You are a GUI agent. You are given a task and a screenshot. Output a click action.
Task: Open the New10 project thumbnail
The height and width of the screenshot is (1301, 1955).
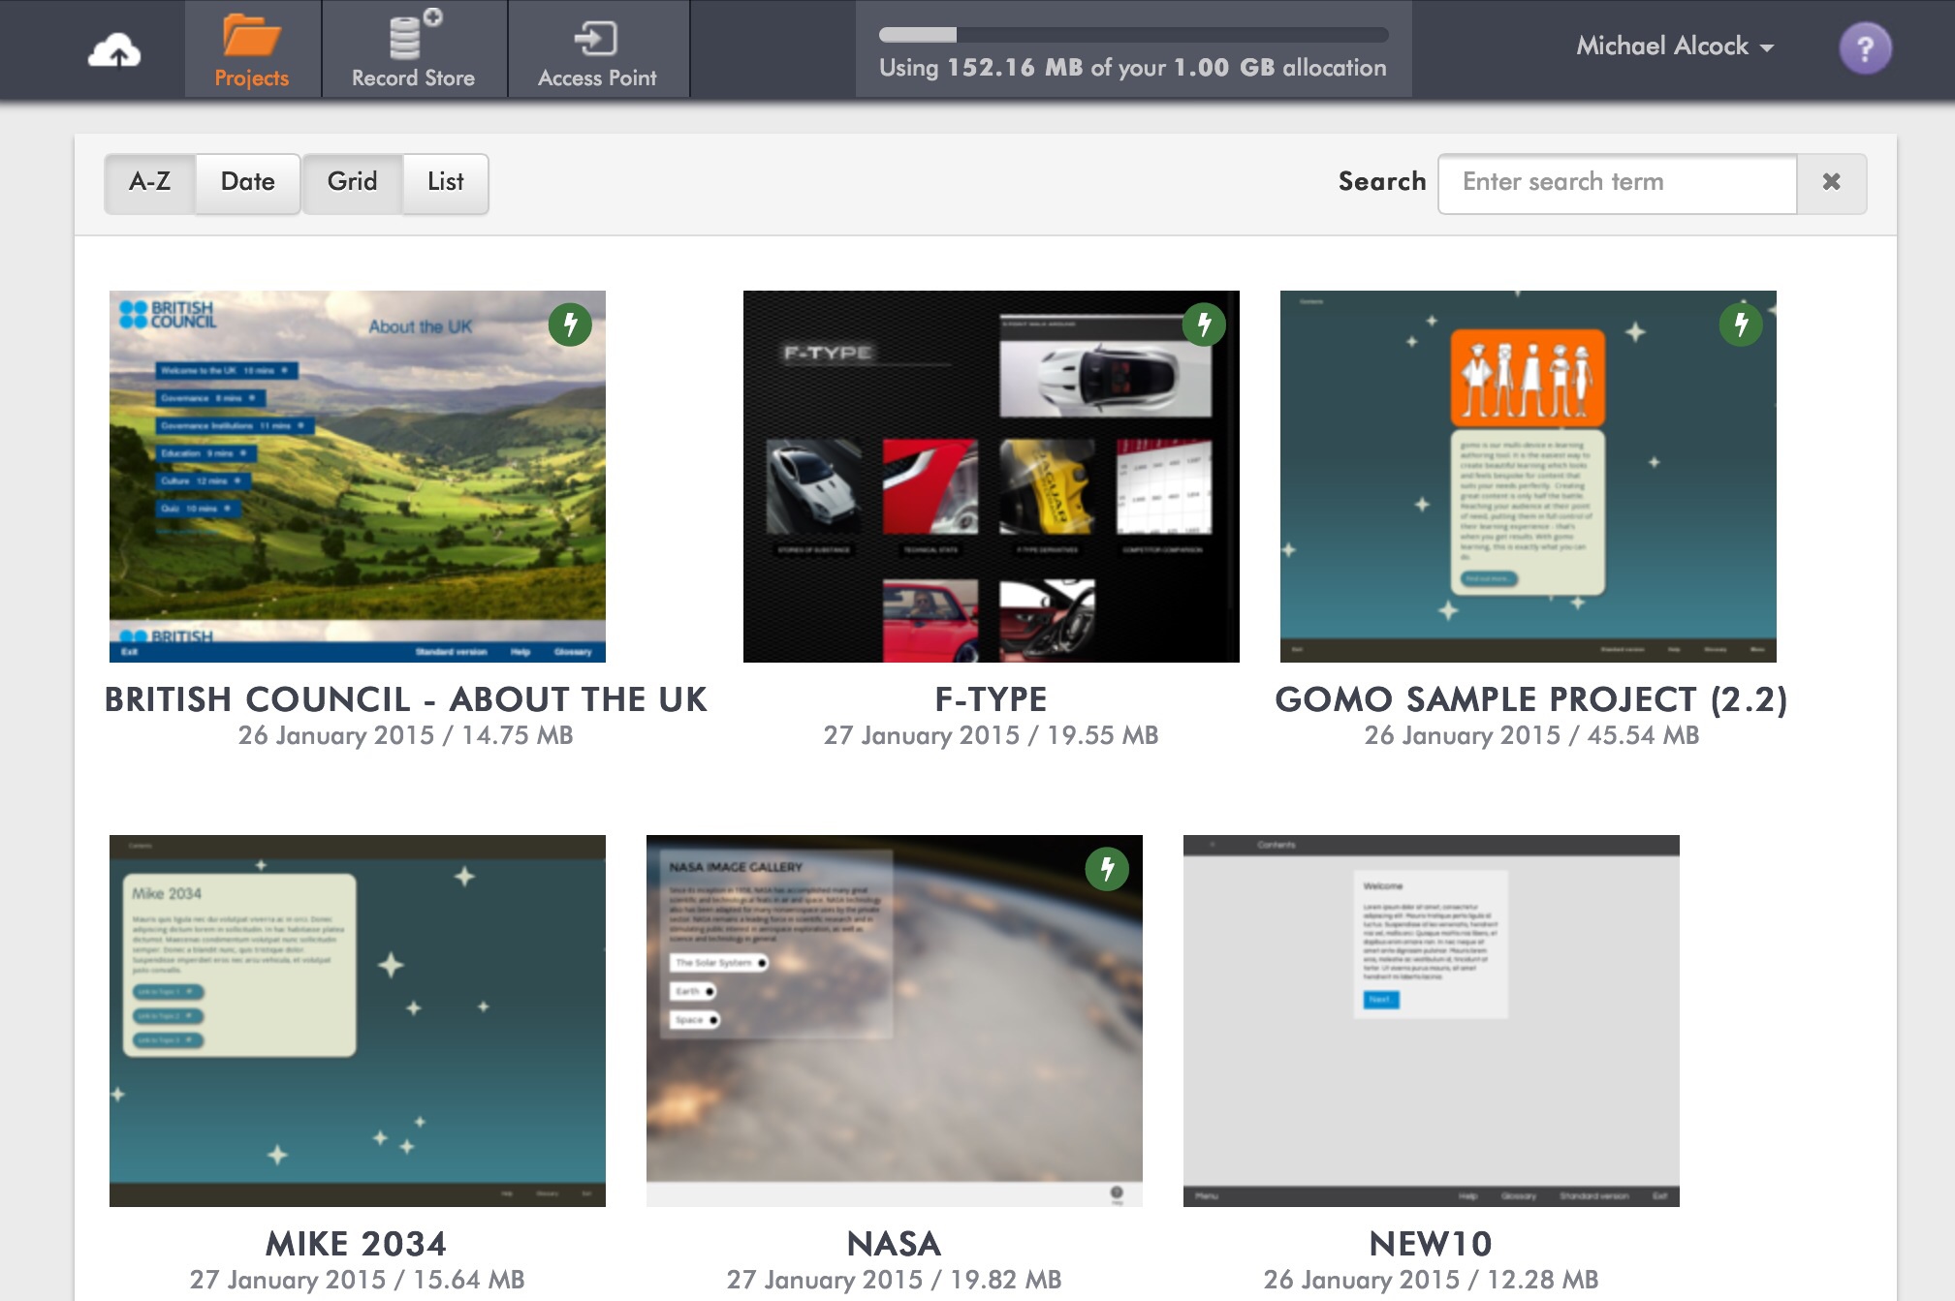tap(1432, 1021)
